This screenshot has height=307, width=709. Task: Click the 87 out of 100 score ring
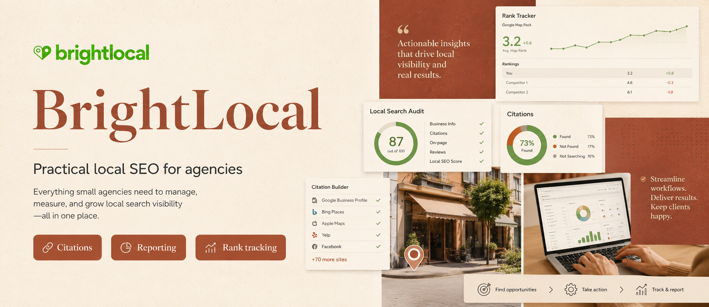[396, 143]
